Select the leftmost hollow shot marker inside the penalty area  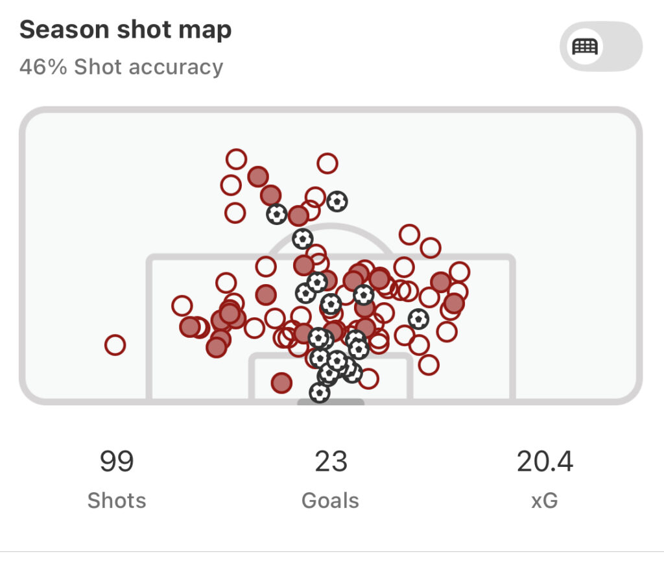coord(182,305)
